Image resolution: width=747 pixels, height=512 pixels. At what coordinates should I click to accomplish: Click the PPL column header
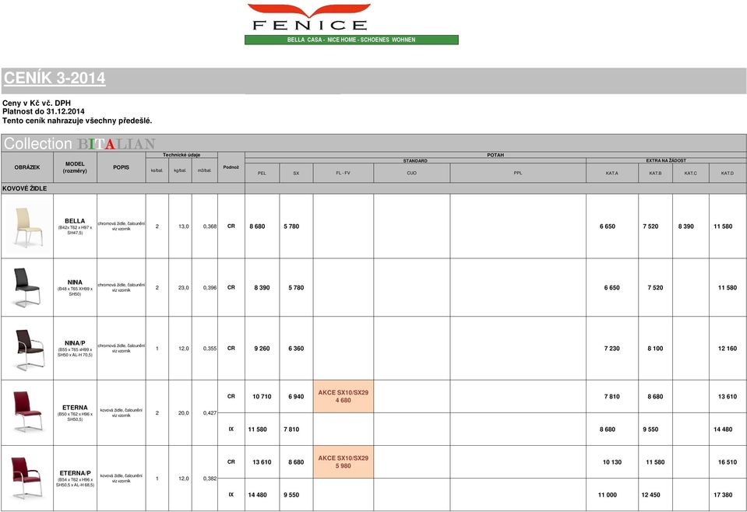coord(518,174)
